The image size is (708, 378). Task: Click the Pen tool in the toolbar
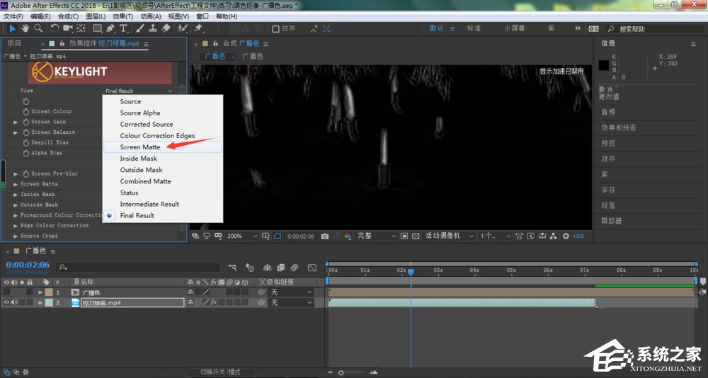(x=110, y=28)
